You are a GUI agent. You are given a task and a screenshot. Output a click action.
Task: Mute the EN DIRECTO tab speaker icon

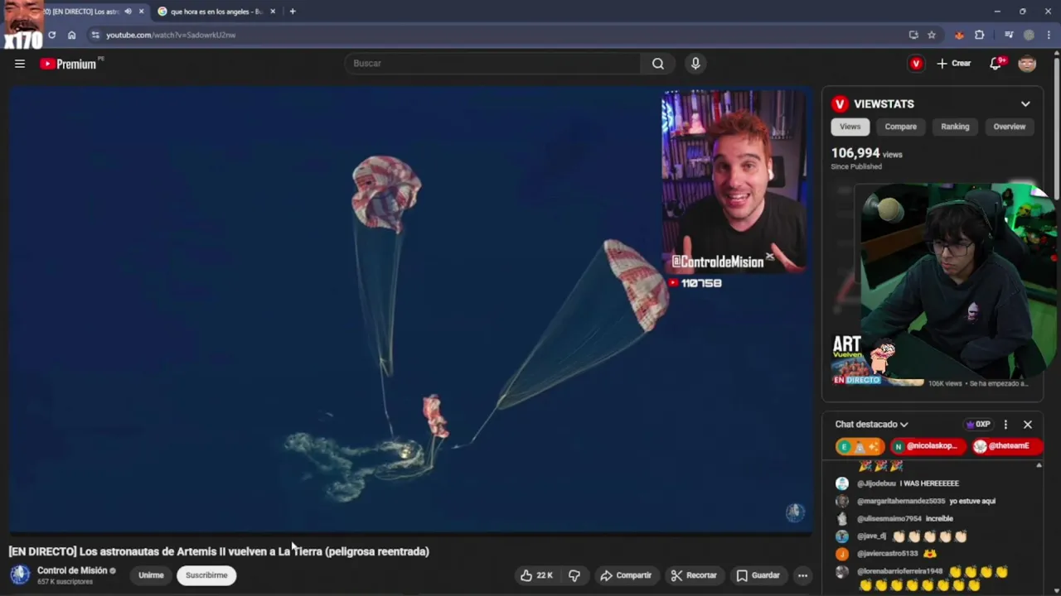128,12
